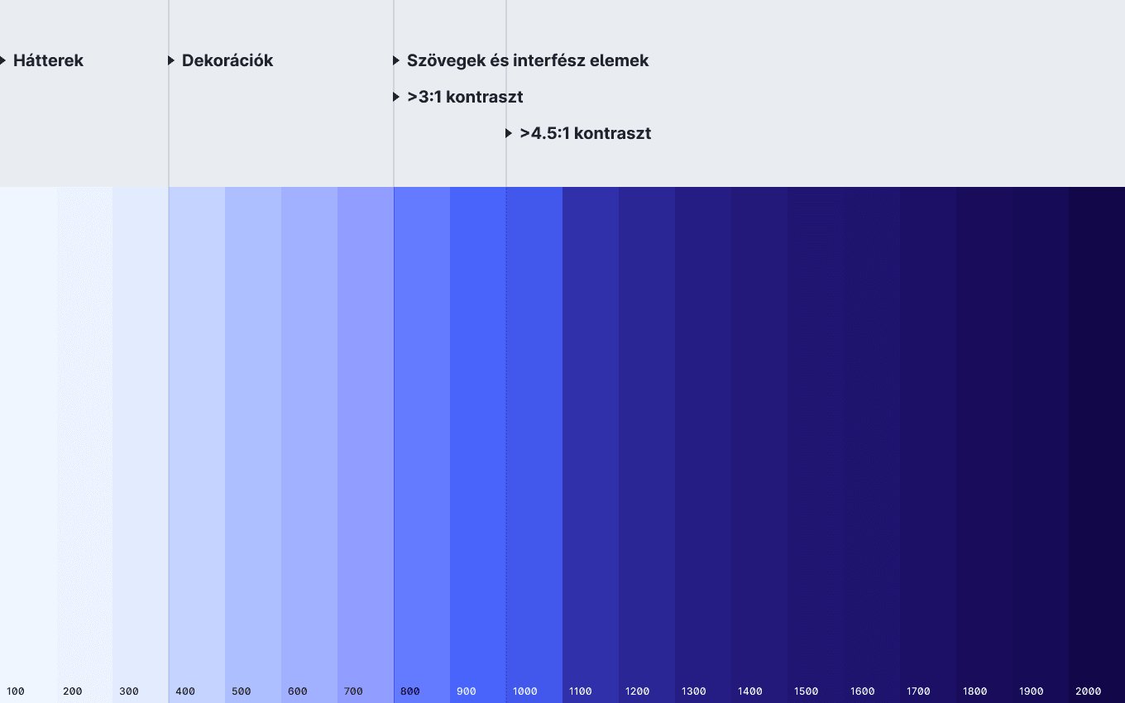The height and width of the screenshot is (703, 1125).
Task: Pick the color swatch labeled 1600
Action: pyautogui.click(x=872, y=445)
